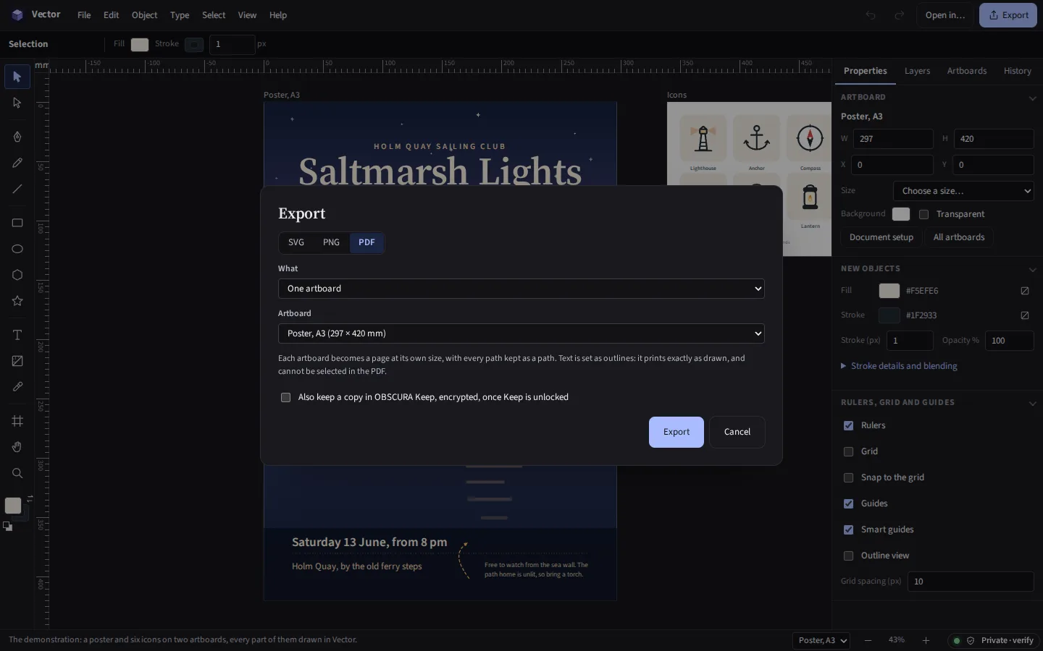Expand Stroke details and blending
The width and height of the screenshot is (1043, 651).
tap(899, 366)
